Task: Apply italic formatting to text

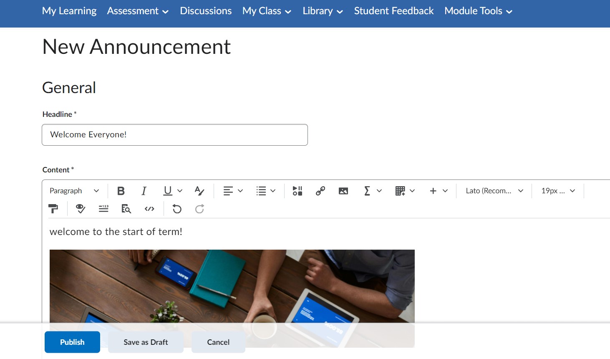Action: (x=144, y=191)
